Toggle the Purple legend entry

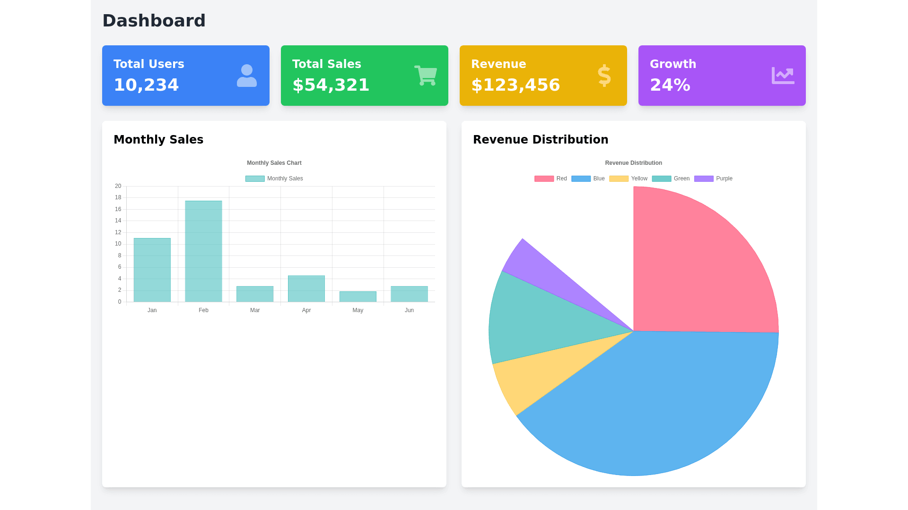coord(713,178)
